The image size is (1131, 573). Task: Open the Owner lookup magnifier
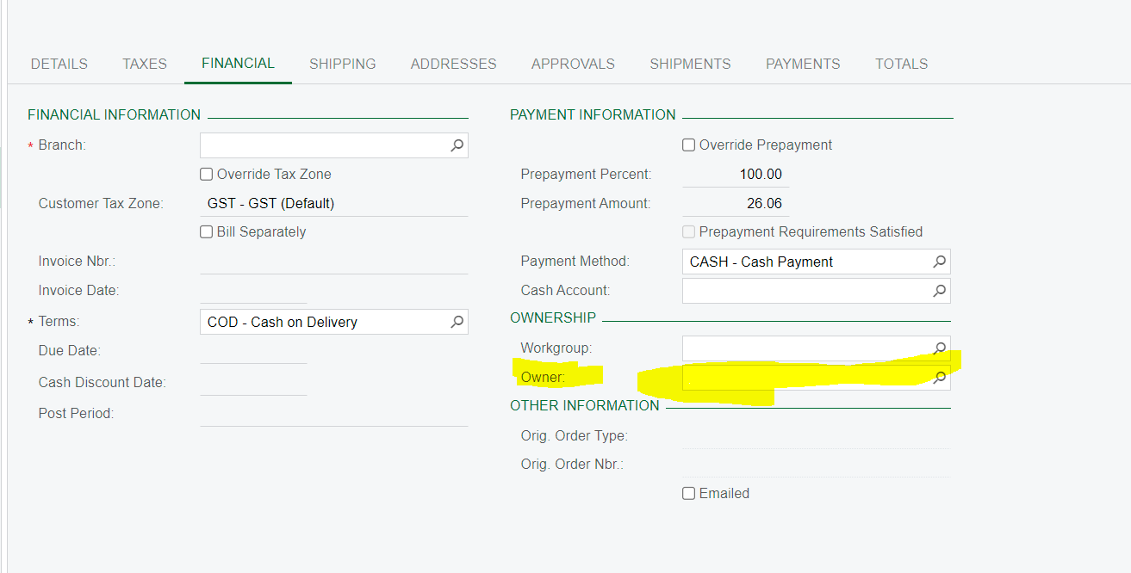click(x=939, y=377)
